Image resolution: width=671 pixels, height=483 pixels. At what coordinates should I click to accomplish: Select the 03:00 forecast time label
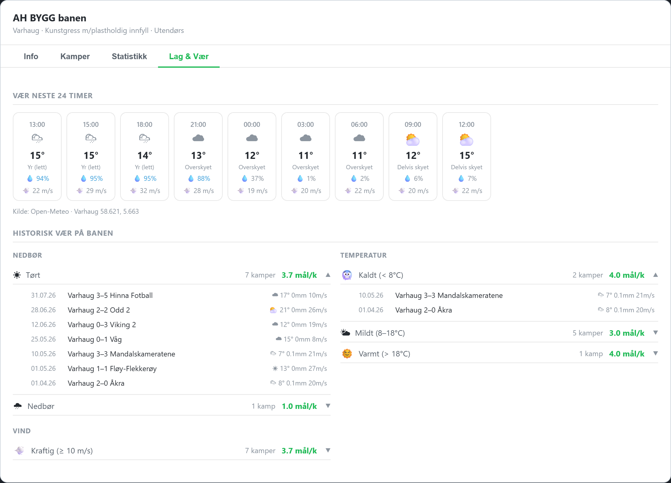click(x=306, y=124)
